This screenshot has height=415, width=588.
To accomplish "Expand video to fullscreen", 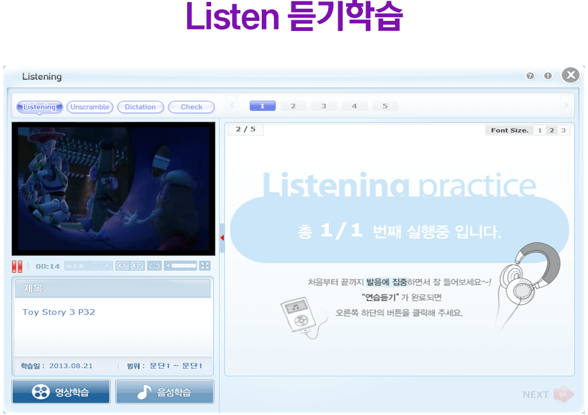I will (205, 266).
